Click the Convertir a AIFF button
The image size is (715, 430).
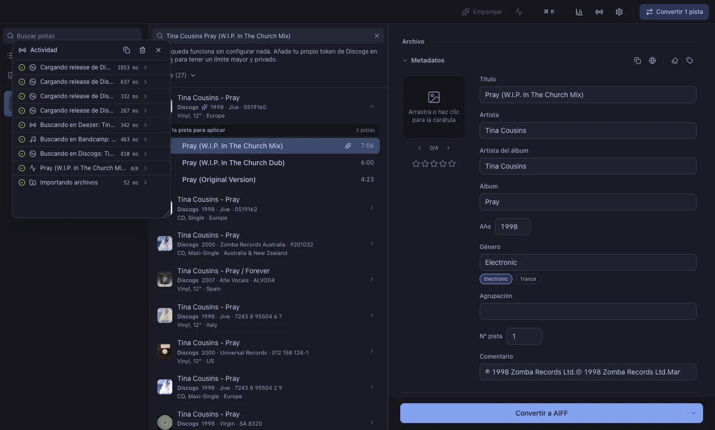[542, 413]
